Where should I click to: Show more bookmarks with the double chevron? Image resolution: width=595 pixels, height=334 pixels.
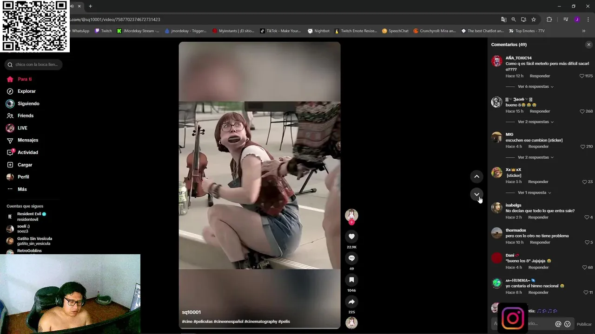coord(584,31)
